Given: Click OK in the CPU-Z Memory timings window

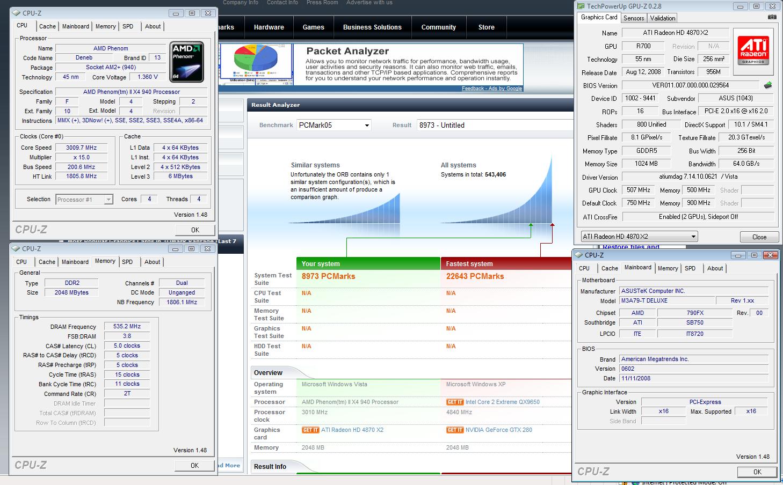Looking at the screenshot, I should point(194,465).
